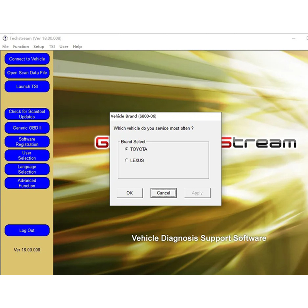Open Language Selection
Image resolution: width=308 pixels, height=308 pixels.
pos(27,169)
